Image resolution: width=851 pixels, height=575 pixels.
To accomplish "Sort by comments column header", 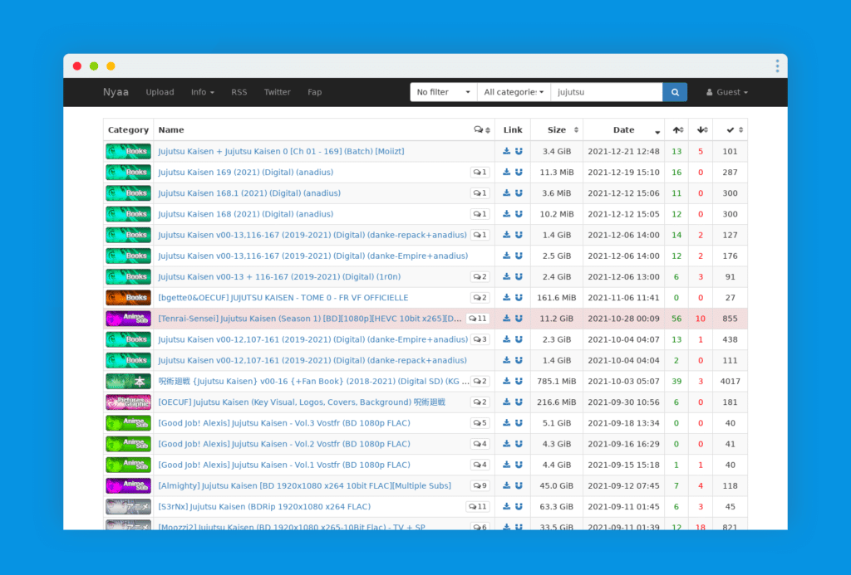I will point(482,130).
